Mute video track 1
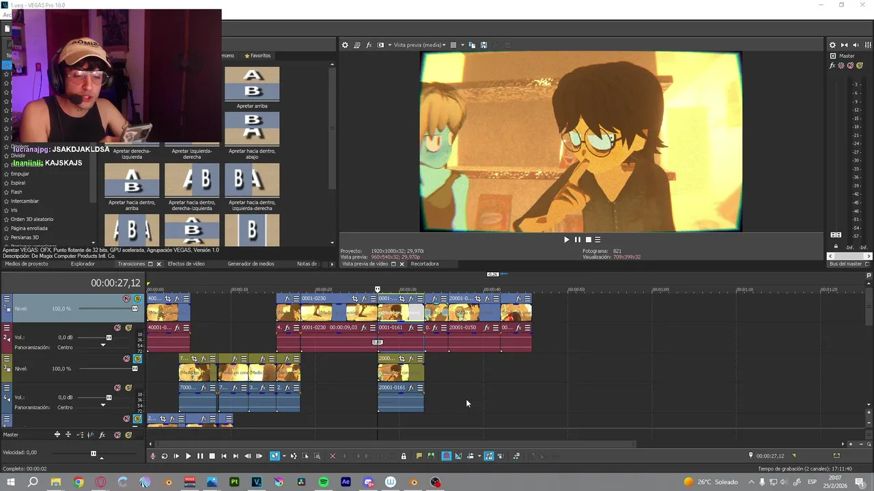 pos(126,299)
